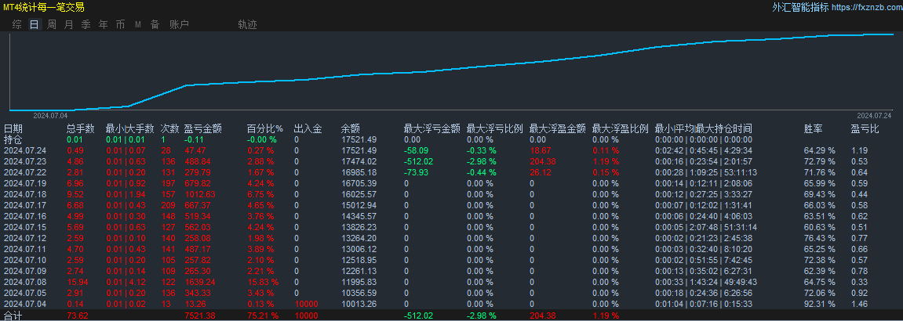Image resolution: width=903 pixels, height=321 pixels.
Task: Open the 周 weekly tab
Action: click(x=52, y=25)
